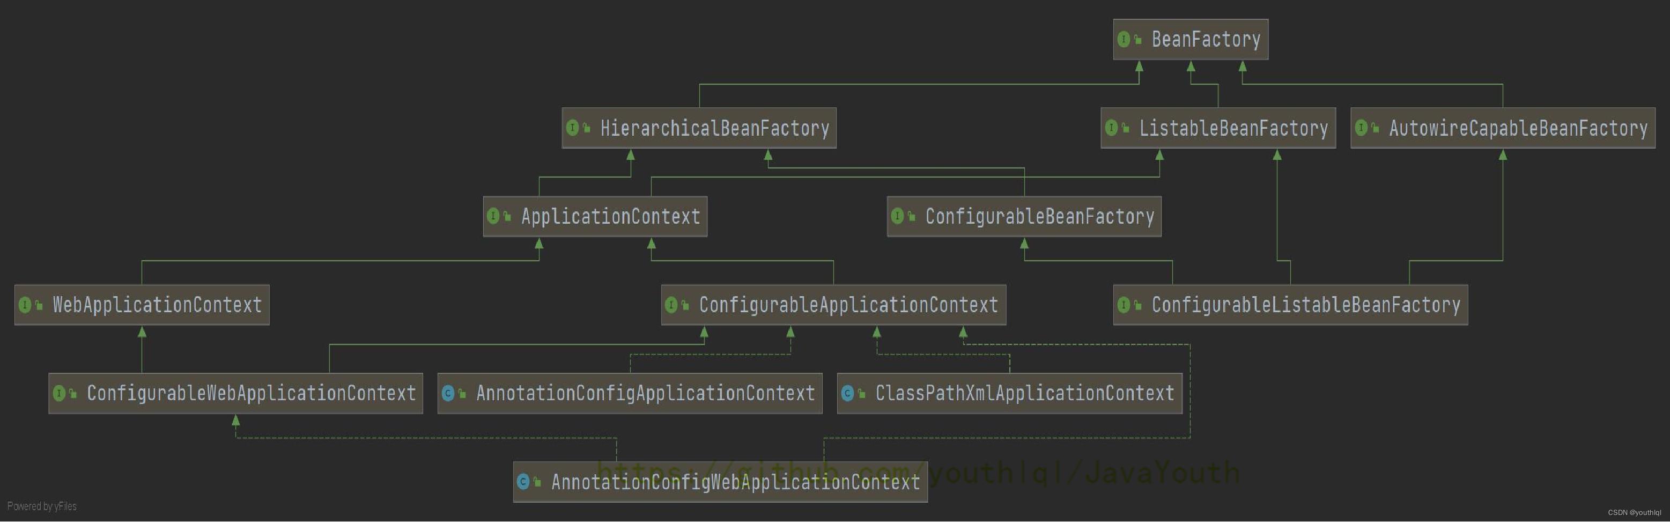This screenshot has height=522, width=1670.
Task: Click the visibility marker on AutowireCapableBeanFactory node
Action: [x=1375, y=128]
